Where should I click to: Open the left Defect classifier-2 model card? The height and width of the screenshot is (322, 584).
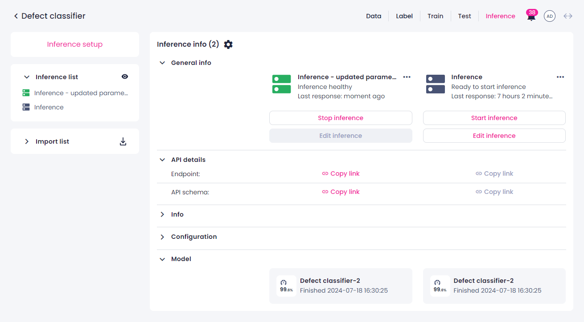tap(341, 286)
